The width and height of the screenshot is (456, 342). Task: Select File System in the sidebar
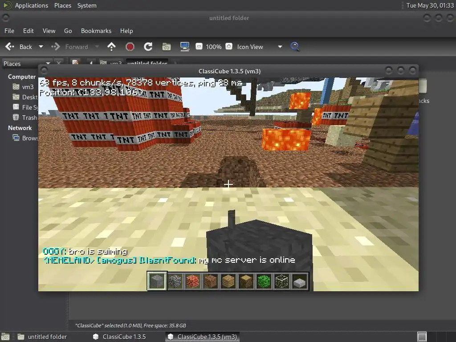coord(25,107)
